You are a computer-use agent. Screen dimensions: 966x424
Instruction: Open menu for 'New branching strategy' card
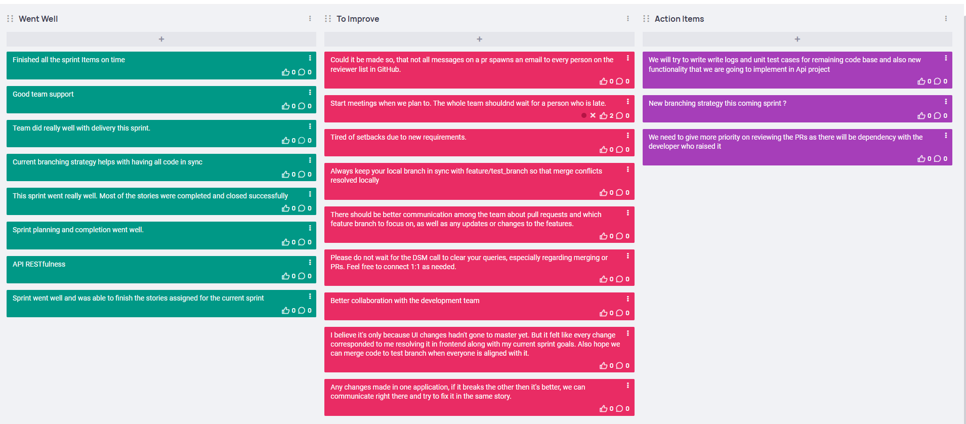[x=946, y=102]
